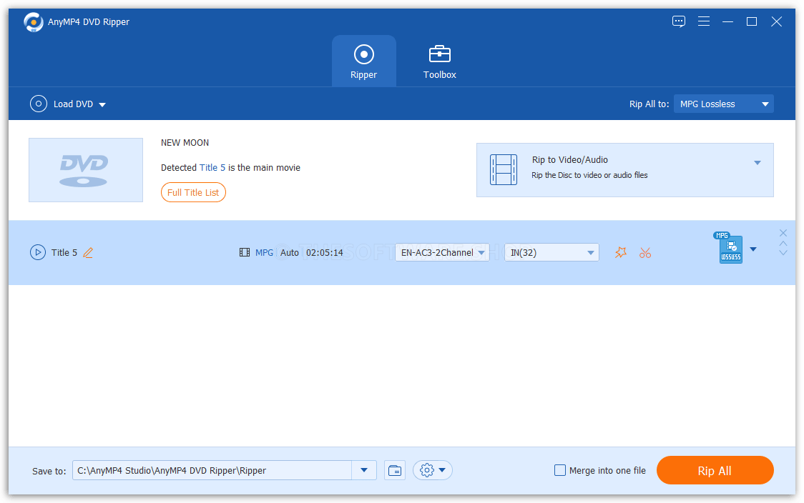Open the Edit effects star icon
The image size is (804, 503).
pos(621,252)
